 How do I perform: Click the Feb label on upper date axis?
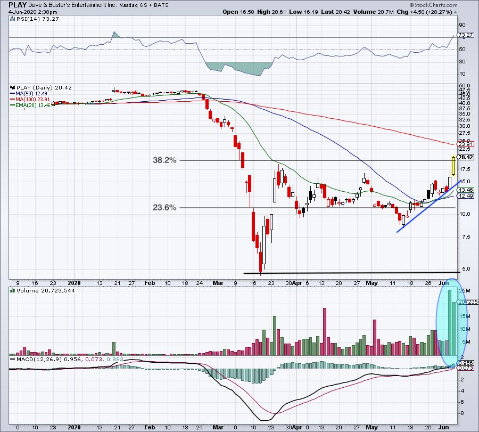coord(150,283)
